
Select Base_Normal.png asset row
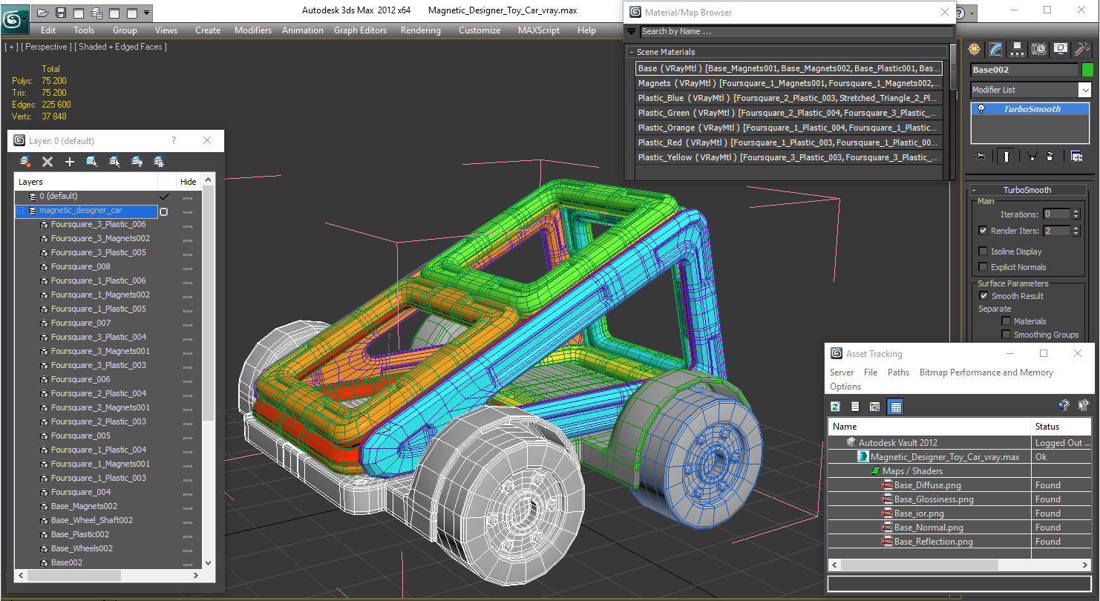click(961, 528)
